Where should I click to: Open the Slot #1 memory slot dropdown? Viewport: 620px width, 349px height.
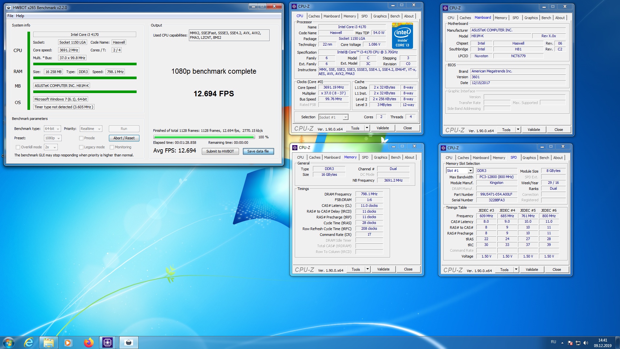coord(460,171)
